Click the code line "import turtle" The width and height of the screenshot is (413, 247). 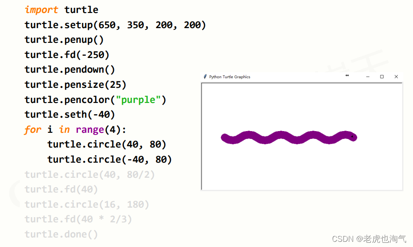click(x=62, y=10)
